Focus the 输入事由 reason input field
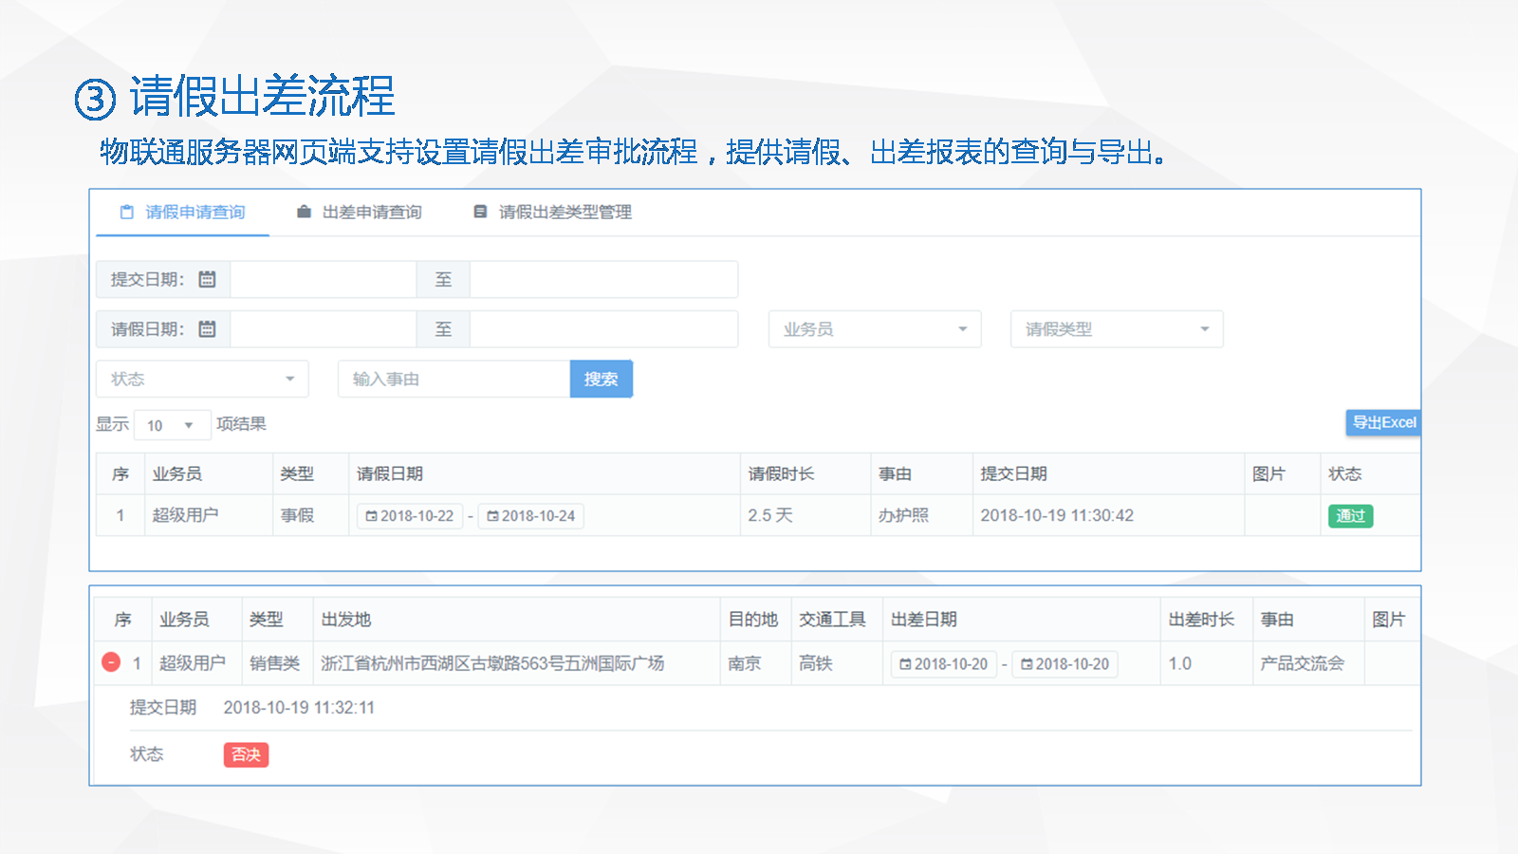Image resolution: width=1518 pixels, height=854 pixels. tap(454, 379)
